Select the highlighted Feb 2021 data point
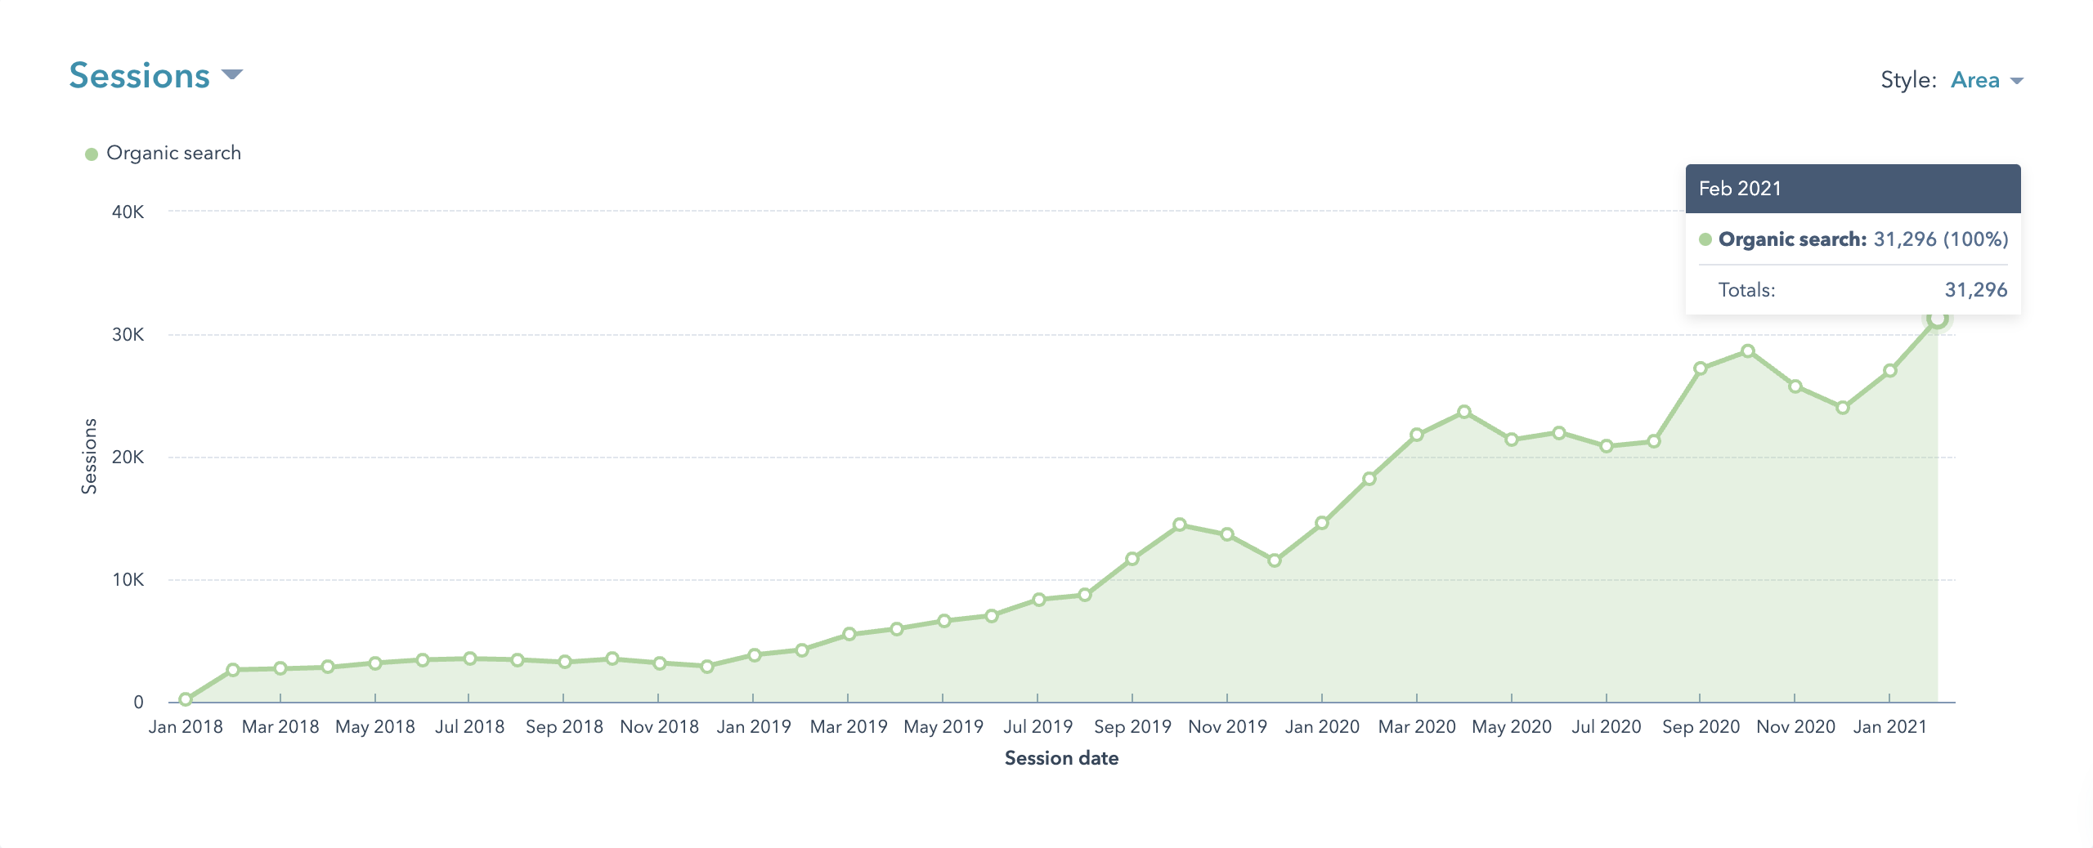Viewport: 2093px width, 848px height. pos(1937,319)
